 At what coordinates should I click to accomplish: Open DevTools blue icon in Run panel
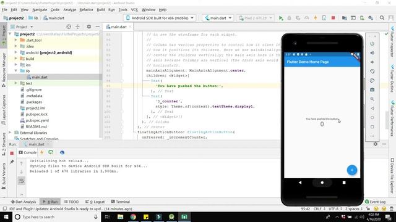(62, 152)
